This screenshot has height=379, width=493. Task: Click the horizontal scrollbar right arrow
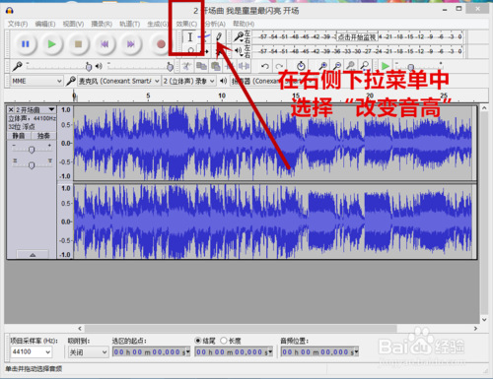tap(475, 329)
